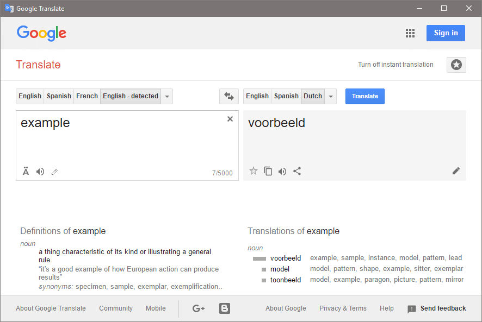Image resolution: width=482 pixels, height=322 pixels.
Task: Minimize the Google Translate window
Action: 419,8
